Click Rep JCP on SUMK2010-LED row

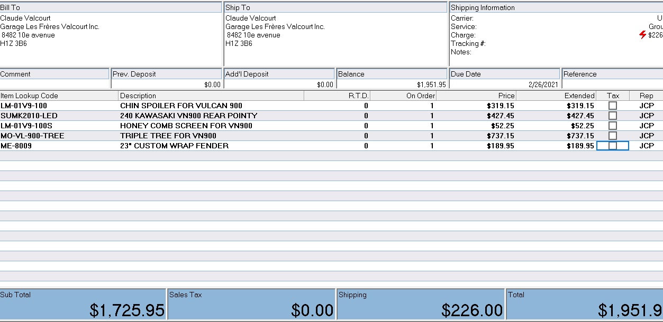(647, 116)
